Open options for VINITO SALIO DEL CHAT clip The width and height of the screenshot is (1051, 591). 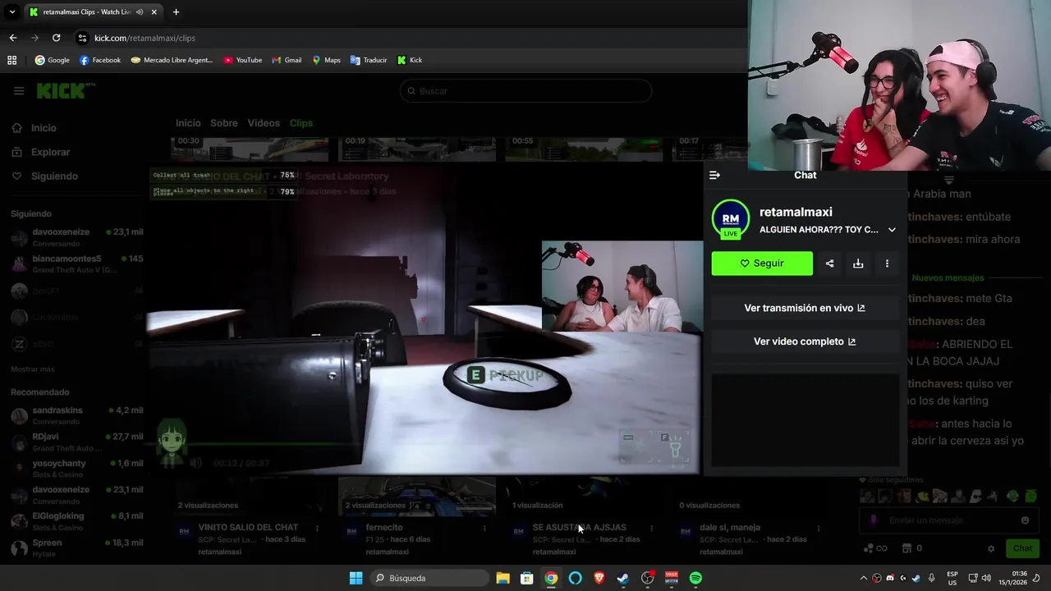point(317,529)
